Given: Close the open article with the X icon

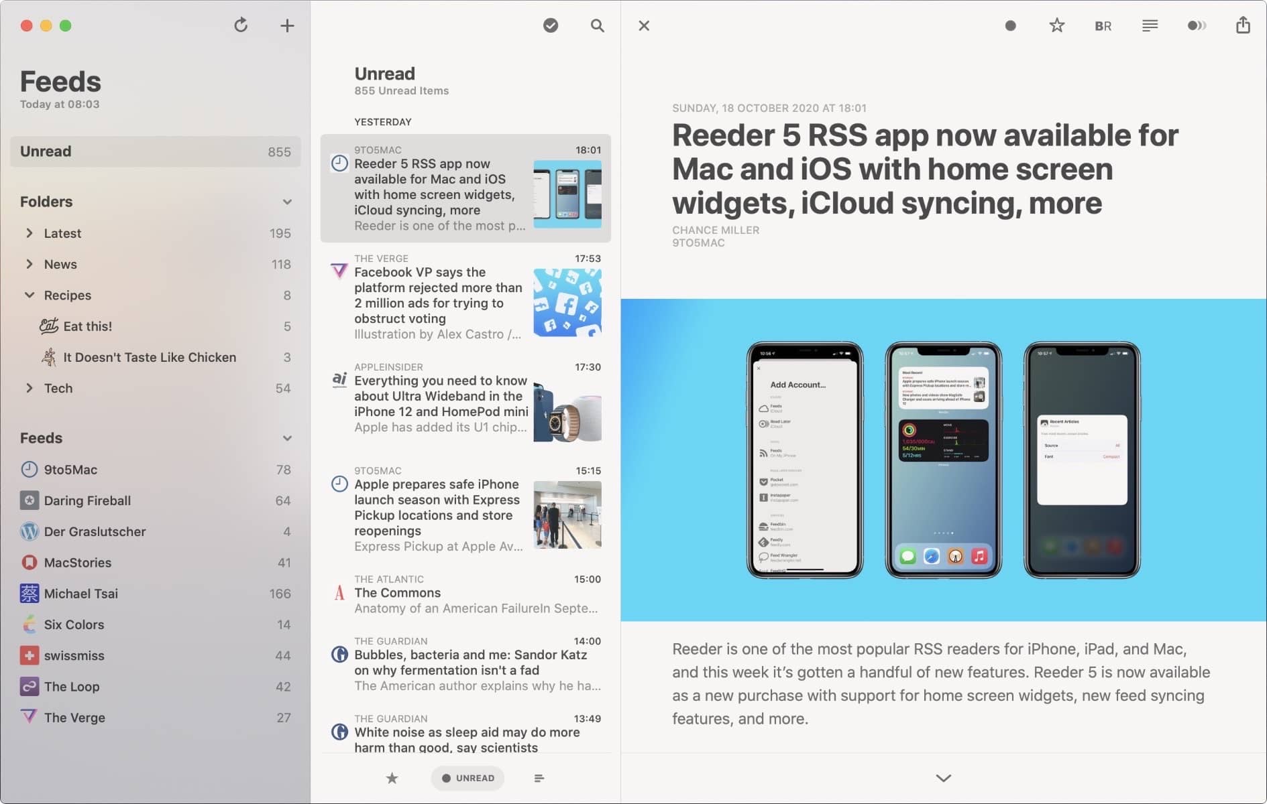Looking at the screenshot, I should 644,25.
